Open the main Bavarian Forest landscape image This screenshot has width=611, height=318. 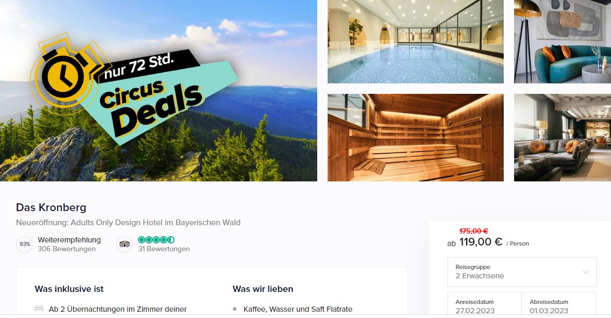158,91
